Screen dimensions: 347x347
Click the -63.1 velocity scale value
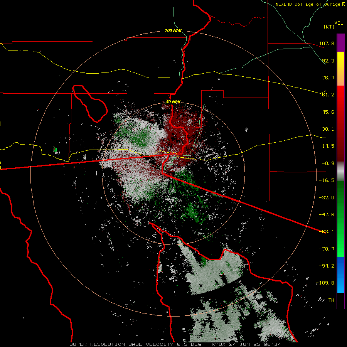[327, 232]
